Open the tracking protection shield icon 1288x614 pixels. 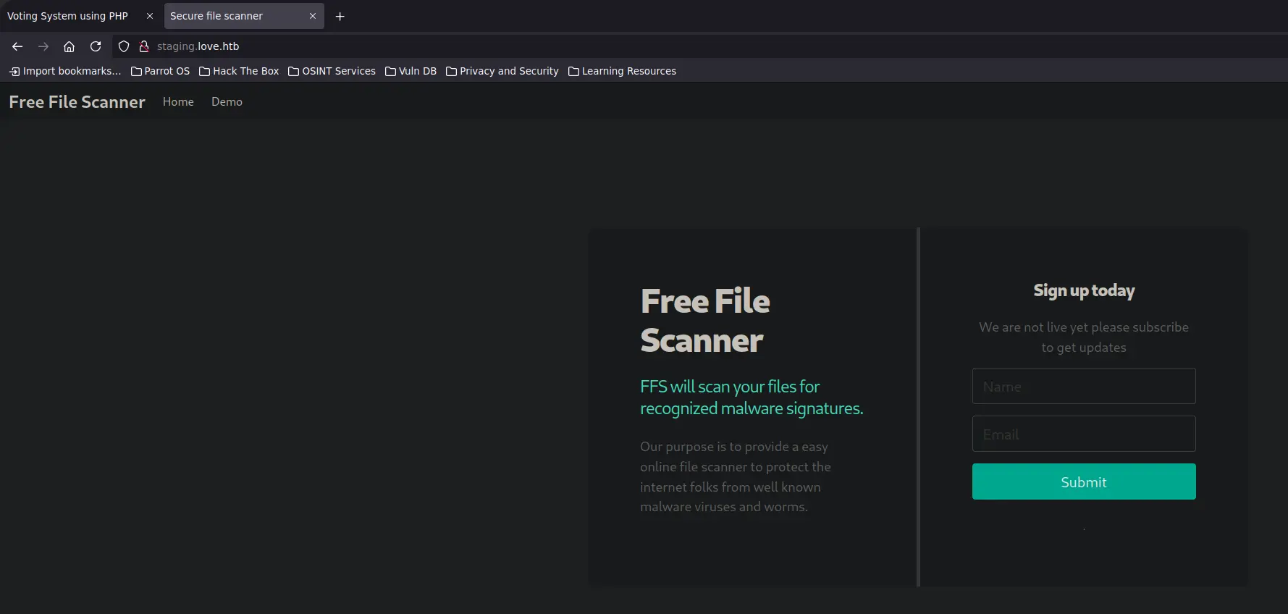pos(124,46)
